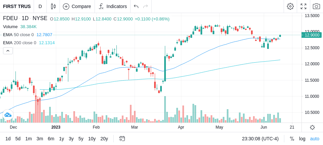Click the 11.0000 price axis label

coord(312,96)
